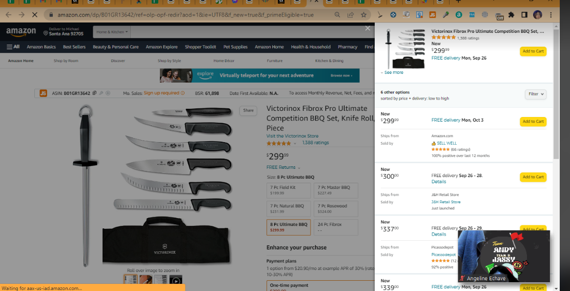Go to Beauty & Personal Care
The image size is (570, 291).
click(116, 47)
